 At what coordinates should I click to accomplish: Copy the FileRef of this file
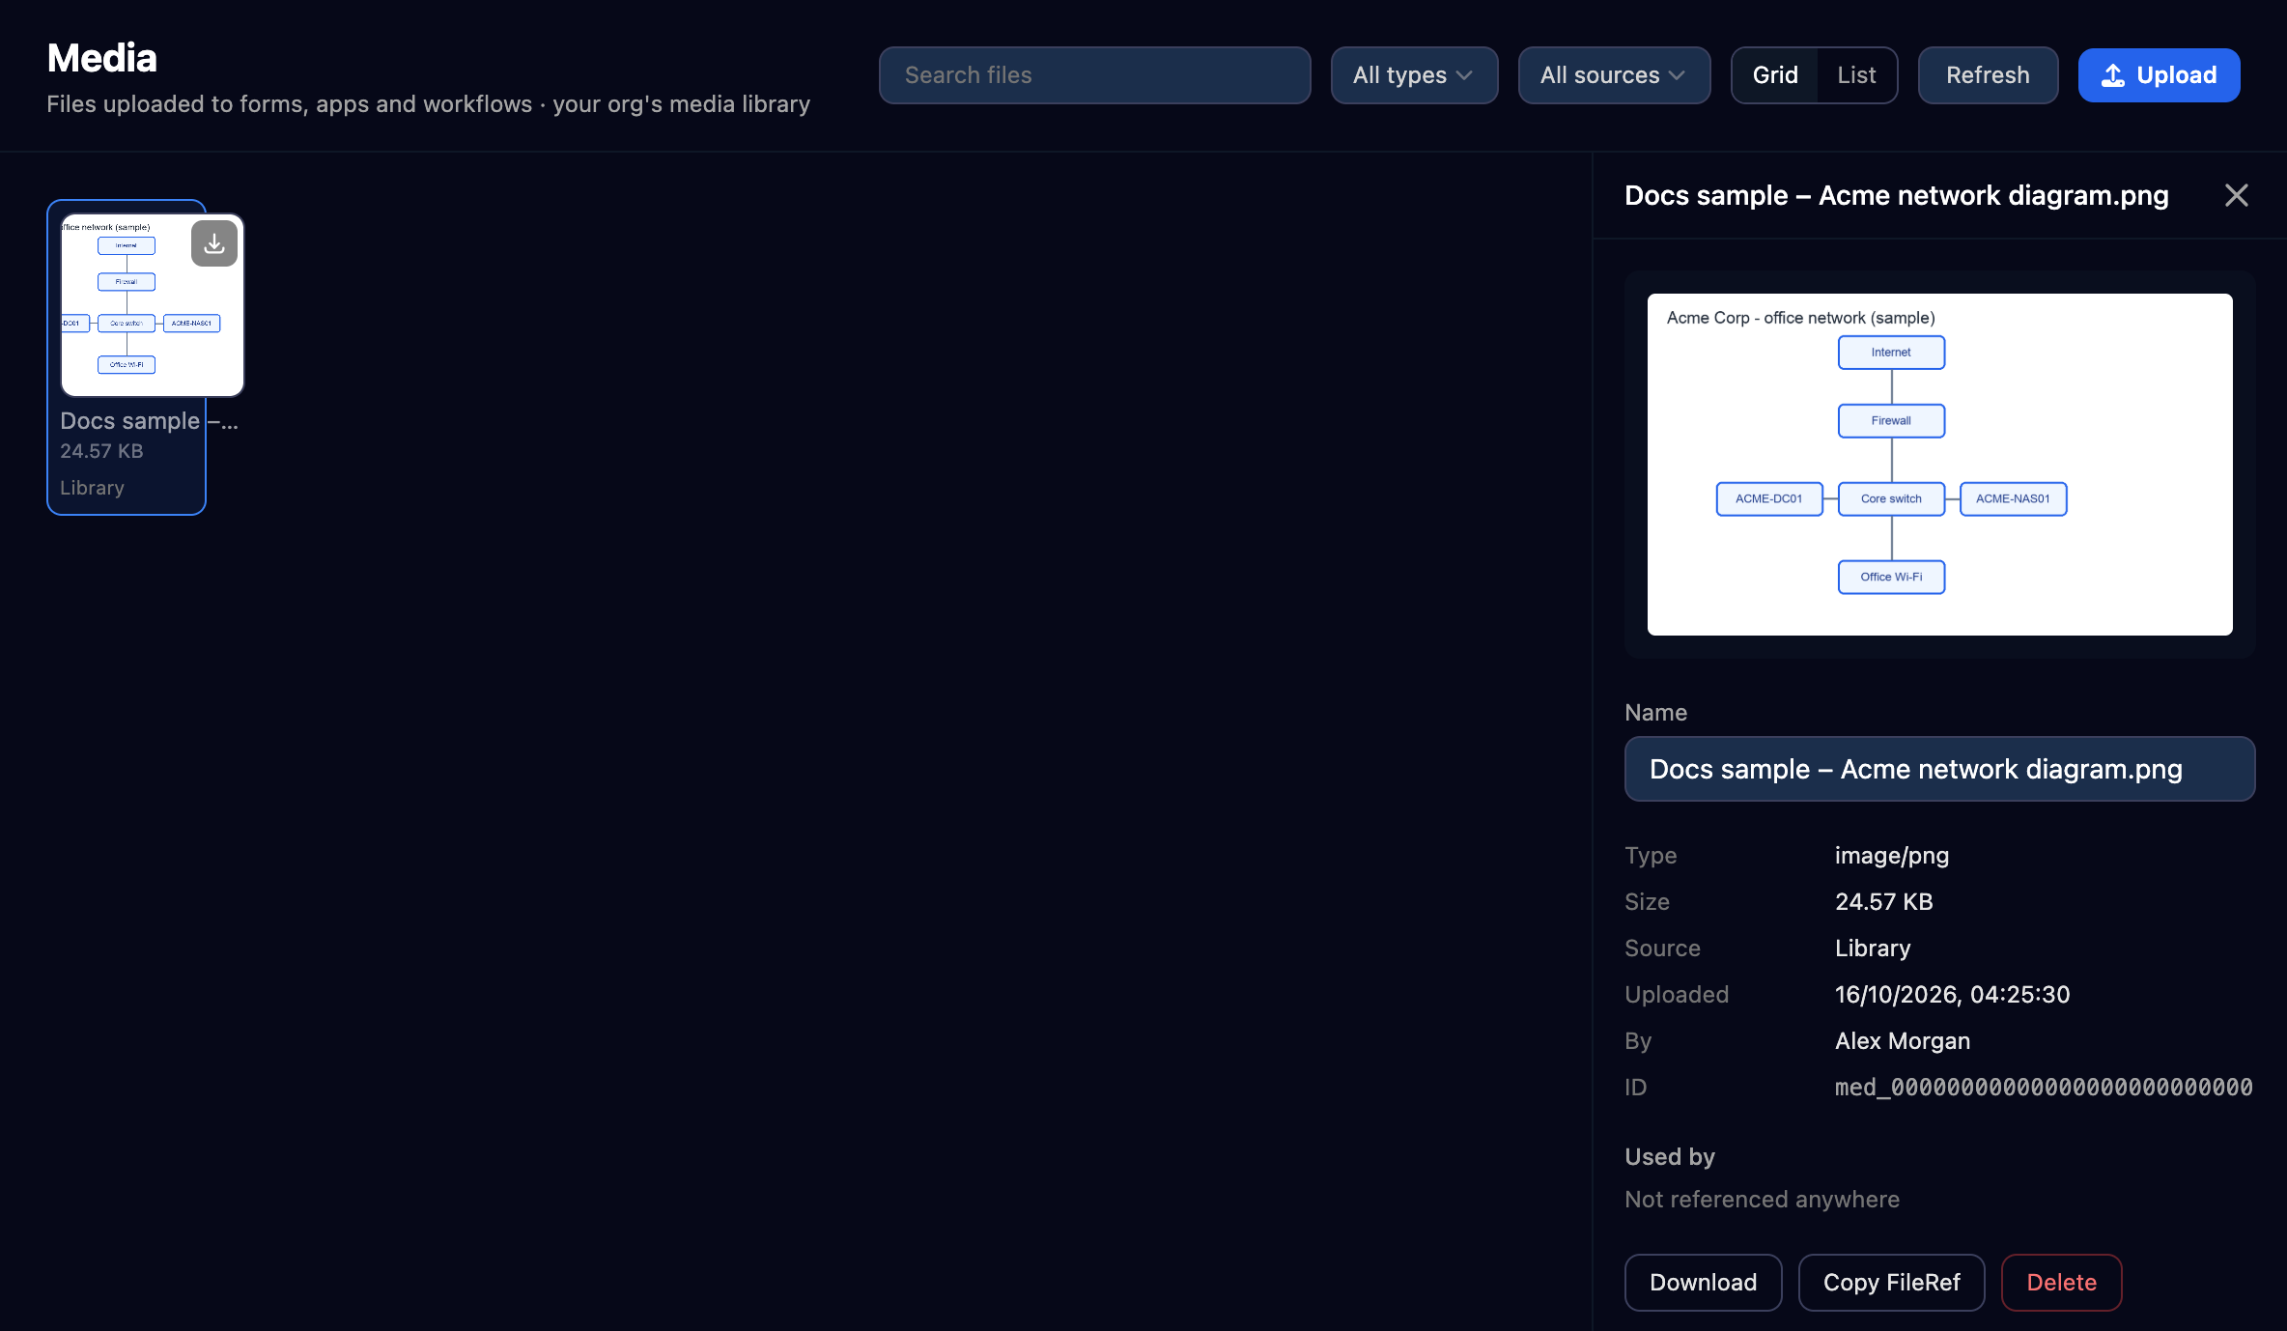click(x=1891, y=1283)
